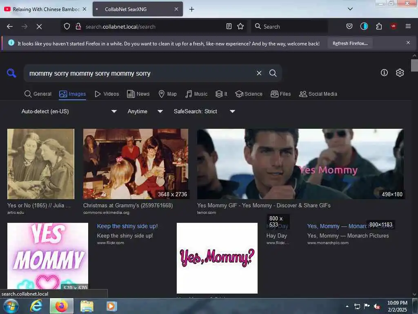Click the 'tenor.com' source text
The height and width of the screenshot is (314, 418).
pos(206,213)
